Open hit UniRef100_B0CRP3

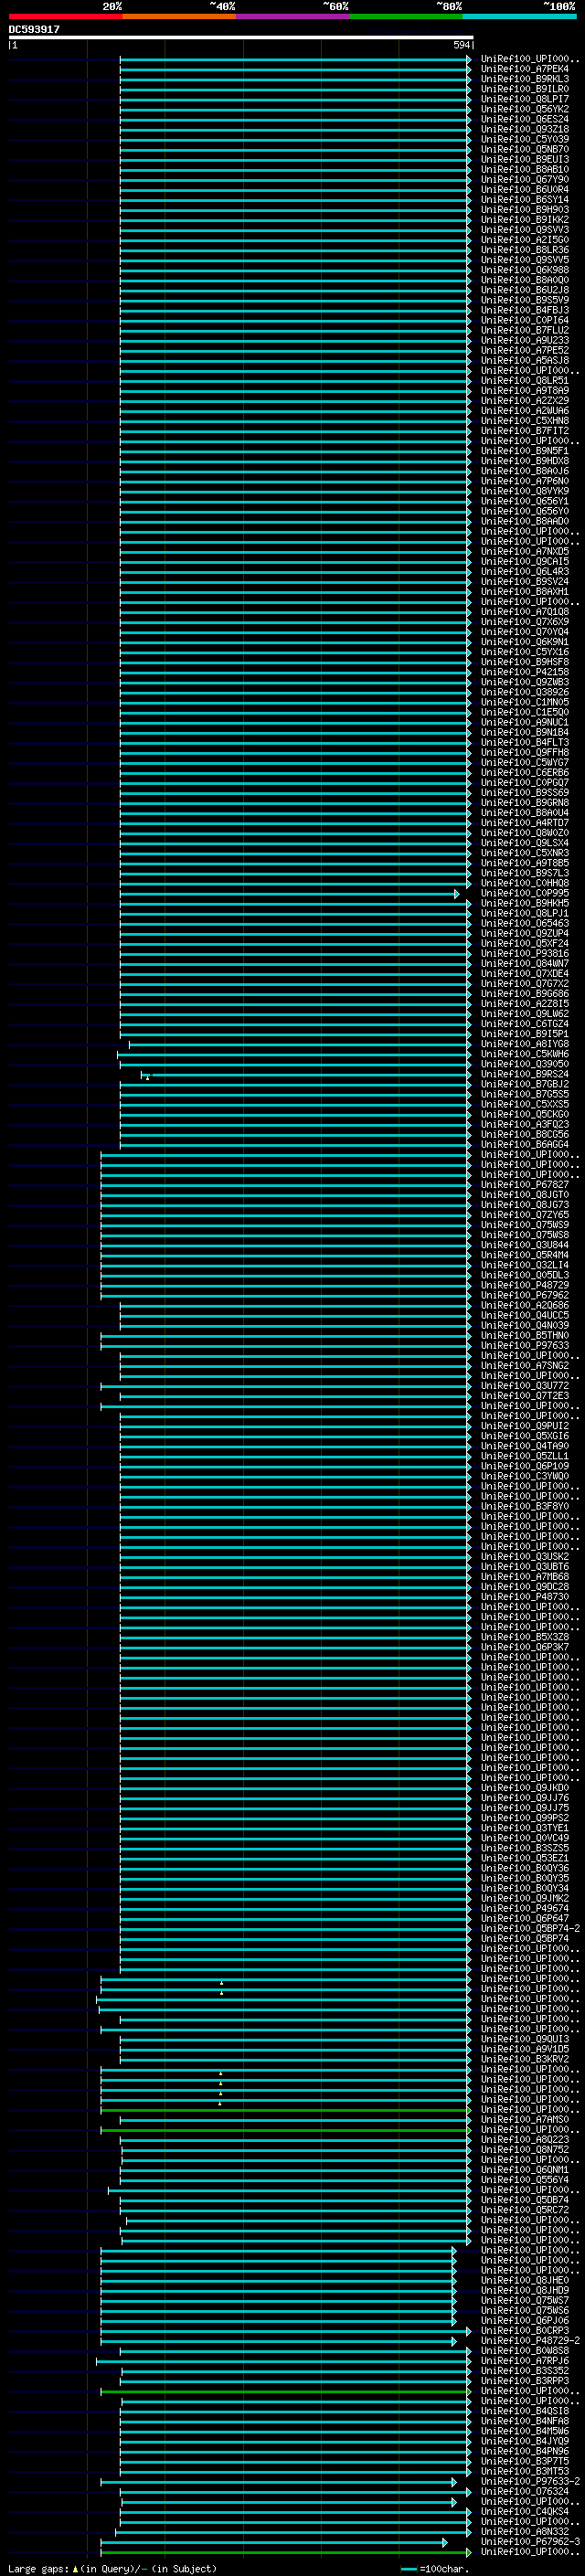click(x=525, y=2330)
